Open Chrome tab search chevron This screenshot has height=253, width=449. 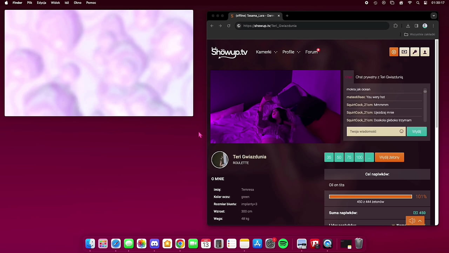[x=434, y=15]
